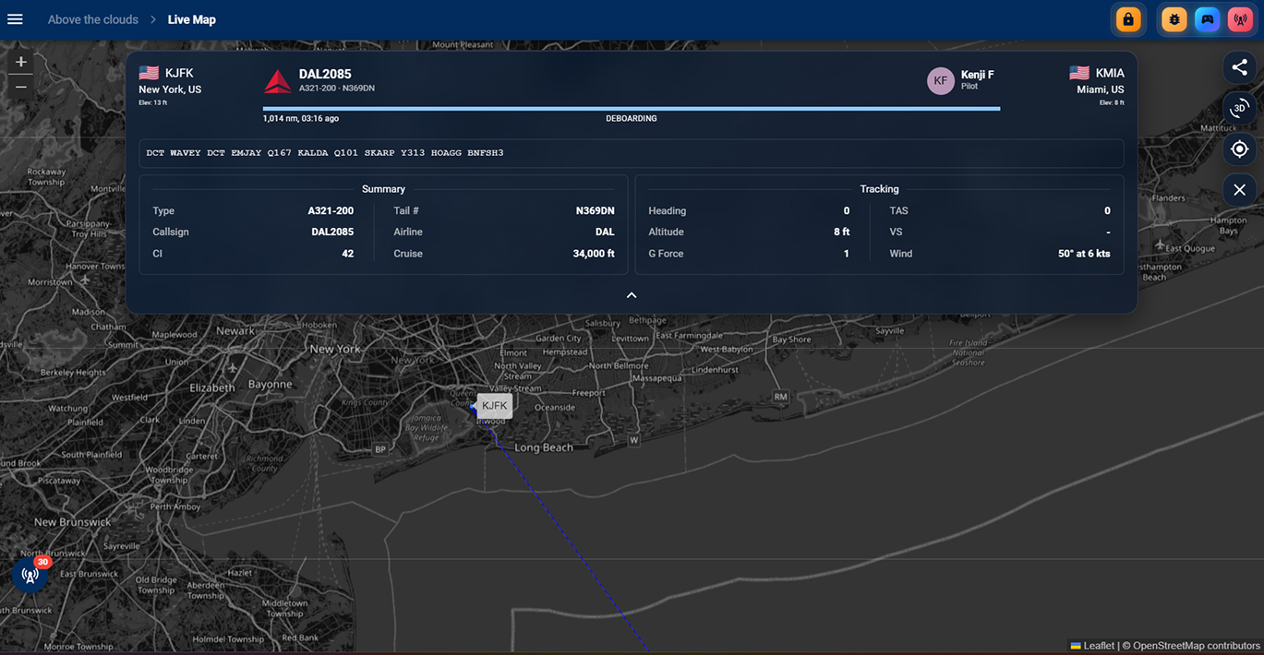
Task: Click the 34,000 ft cruise value
Action: coord(594,254)
